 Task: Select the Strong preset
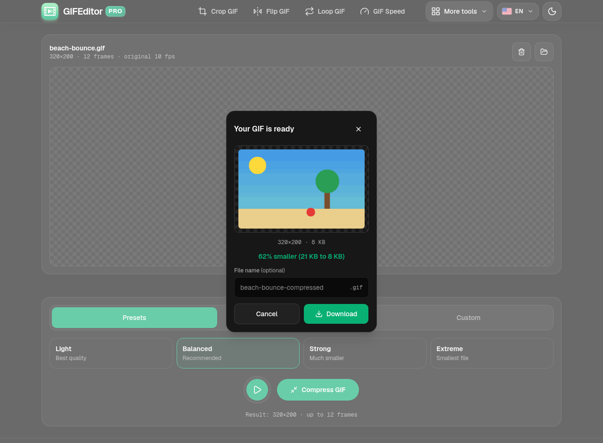(x=365, y=353)
